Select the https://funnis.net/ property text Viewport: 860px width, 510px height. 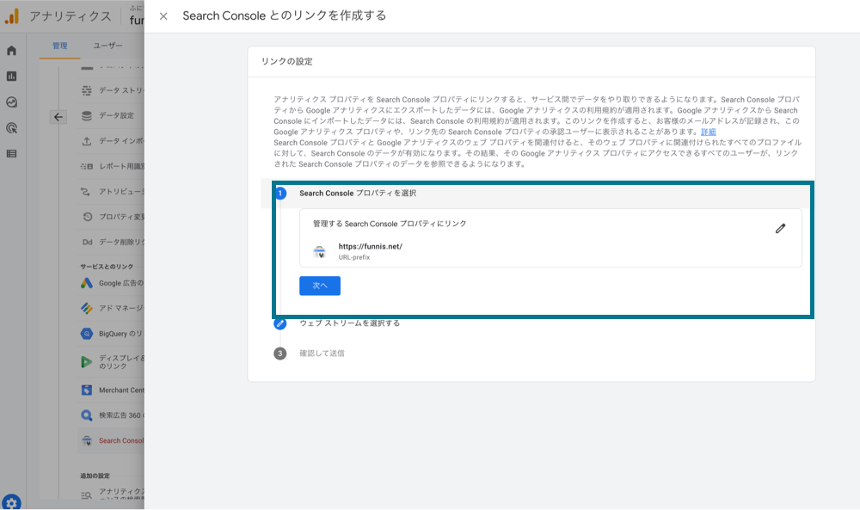370,247
